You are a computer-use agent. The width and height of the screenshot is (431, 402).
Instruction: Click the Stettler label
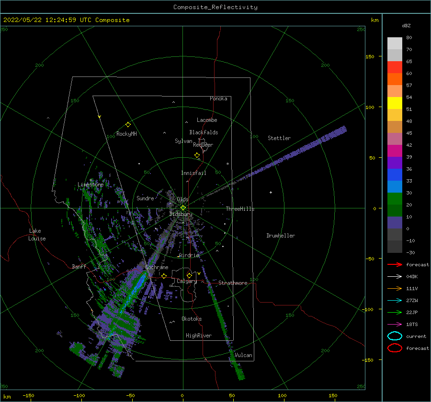coord(279,138)
